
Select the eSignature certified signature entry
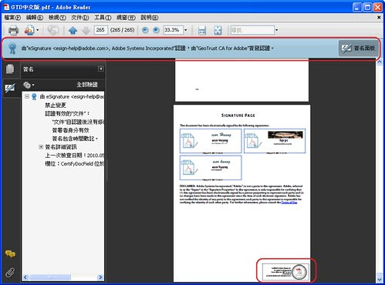(x=72, y=96)
